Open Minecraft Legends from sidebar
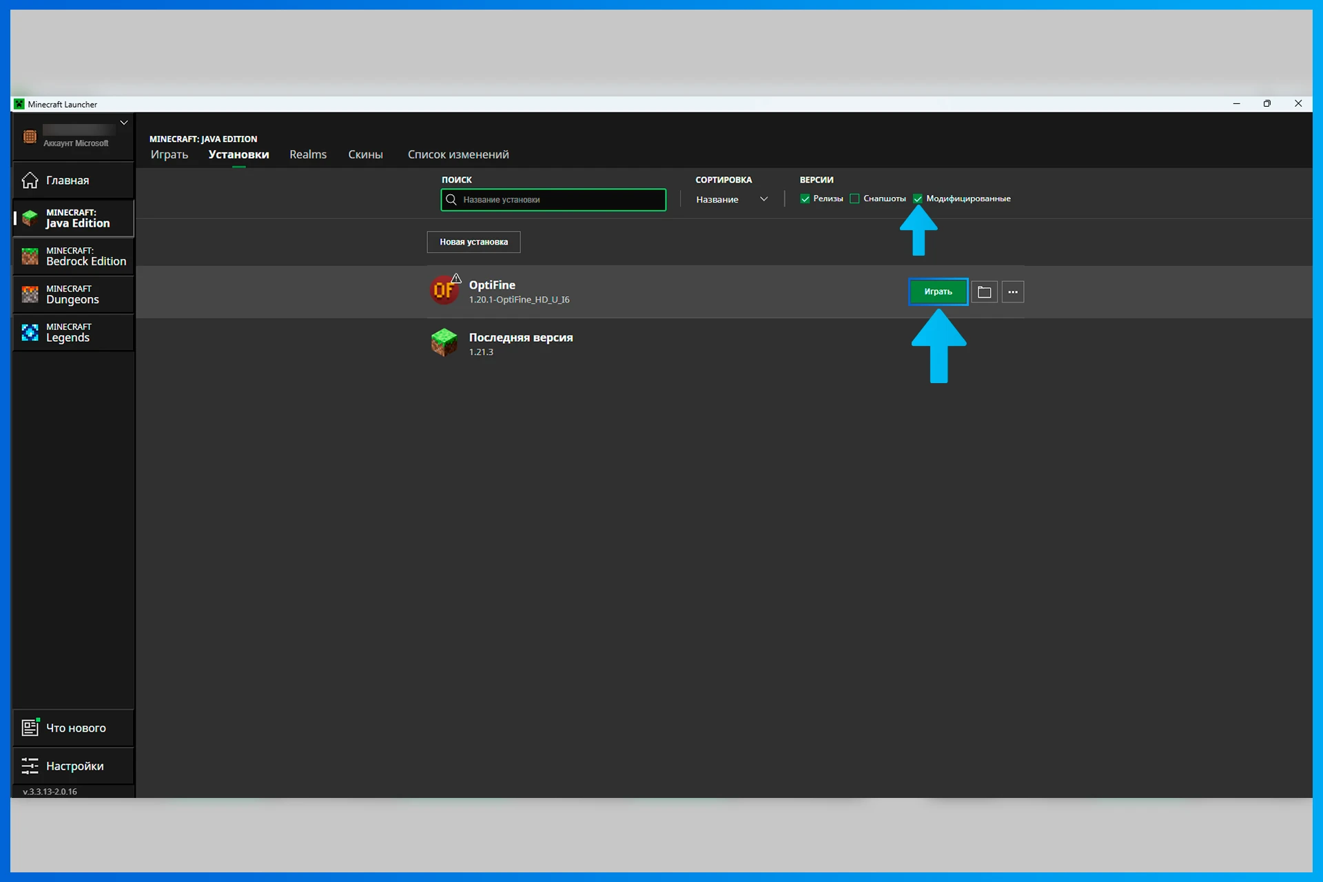This screenshot has width=1323, height=882. click(73, 333)
